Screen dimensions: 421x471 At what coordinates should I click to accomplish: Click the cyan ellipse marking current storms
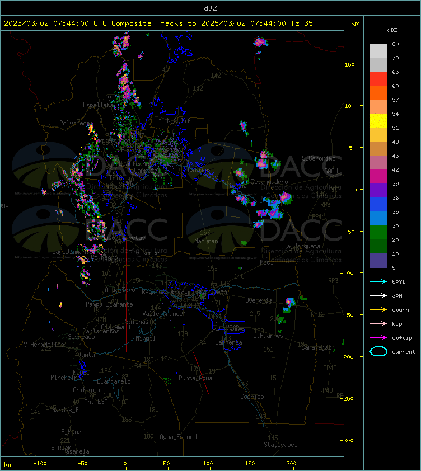pos(378,351)
